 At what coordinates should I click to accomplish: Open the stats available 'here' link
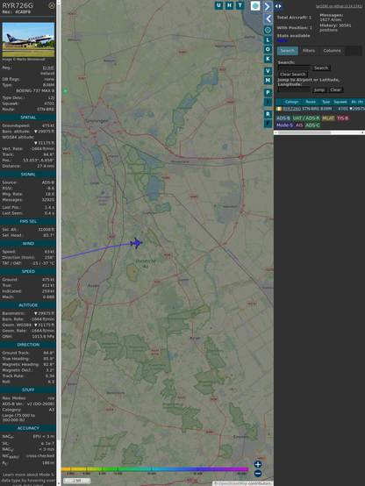point(282,40)
